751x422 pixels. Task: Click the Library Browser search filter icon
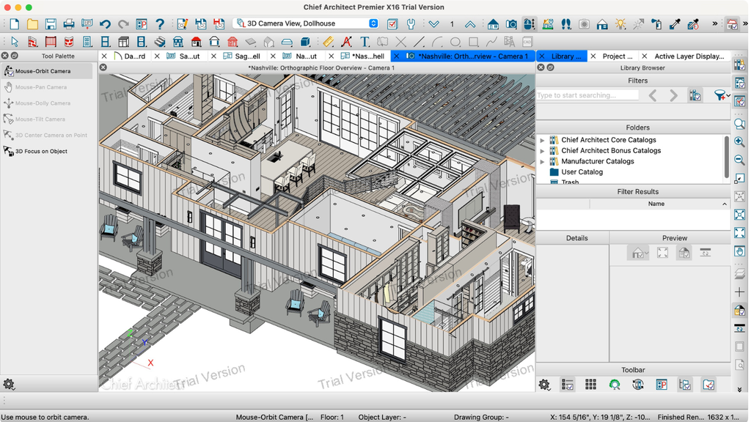[x=719, y=95]
